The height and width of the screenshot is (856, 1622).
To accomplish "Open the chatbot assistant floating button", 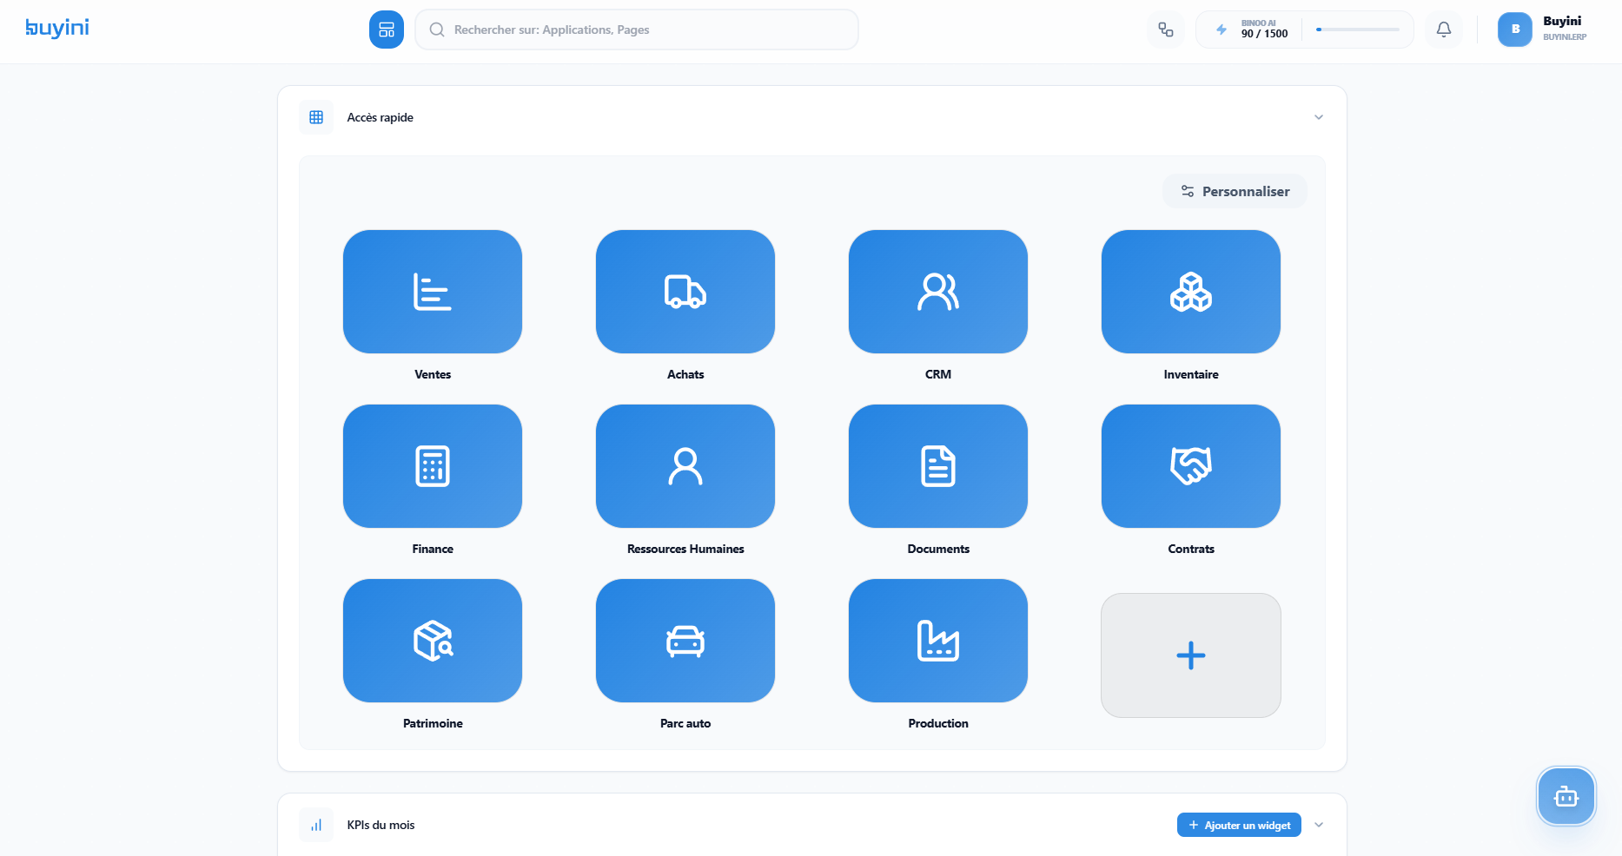I will point(1566,796).
